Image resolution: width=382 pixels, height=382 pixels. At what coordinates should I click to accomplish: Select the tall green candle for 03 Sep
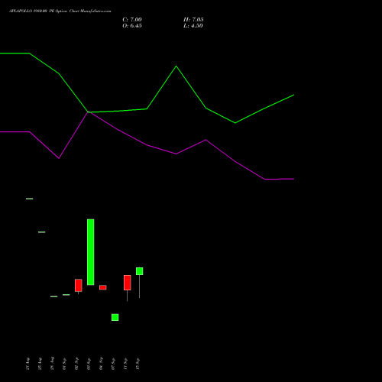pyautogui.click(x=91, y=252)
